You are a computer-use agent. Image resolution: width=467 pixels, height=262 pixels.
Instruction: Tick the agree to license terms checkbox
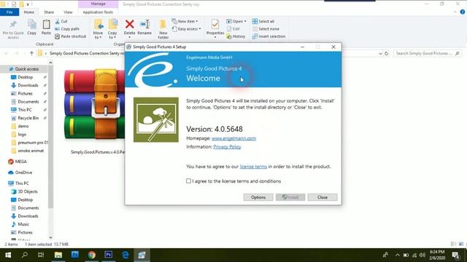pos(188,181)
